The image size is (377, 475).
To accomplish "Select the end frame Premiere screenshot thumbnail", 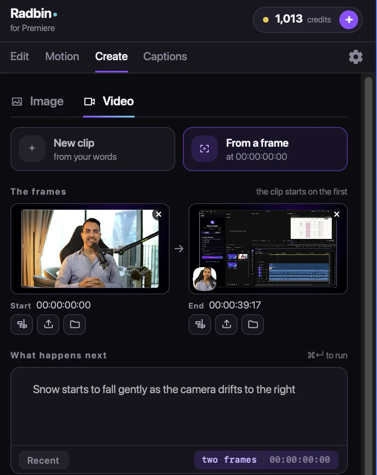I will [x=268, y=249].
